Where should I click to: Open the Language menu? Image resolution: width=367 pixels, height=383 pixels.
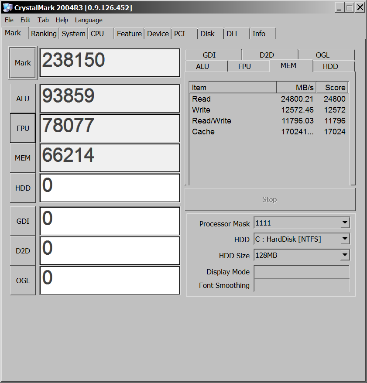click(89, 20)
